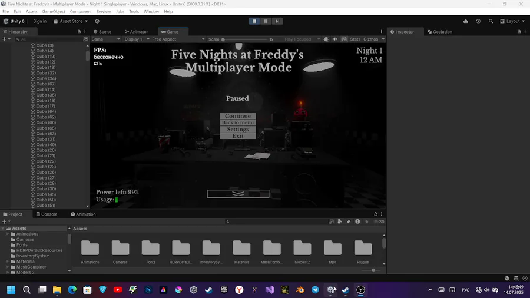Select the Plugins folder thumbnail

tap(363, 251)
